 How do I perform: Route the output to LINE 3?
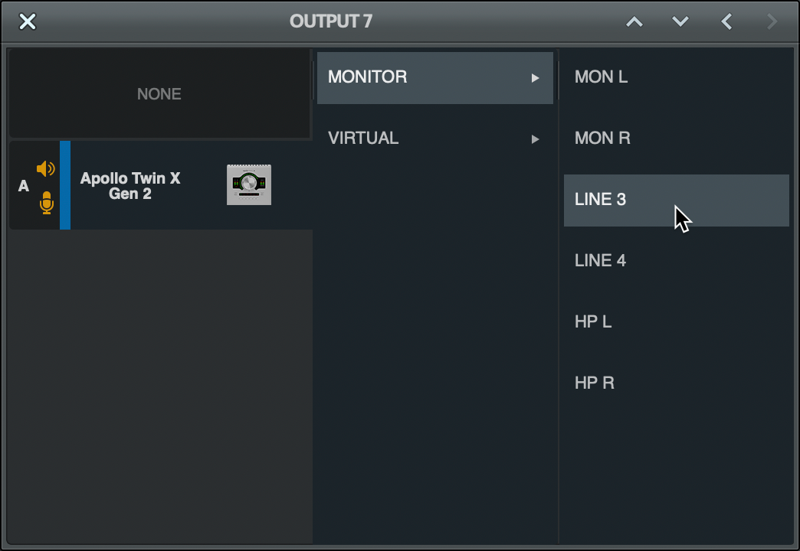click(601, 200)
